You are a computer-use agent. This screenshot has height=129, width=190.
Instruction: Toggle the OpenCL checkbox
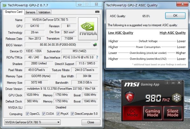[x=27, y=113]
